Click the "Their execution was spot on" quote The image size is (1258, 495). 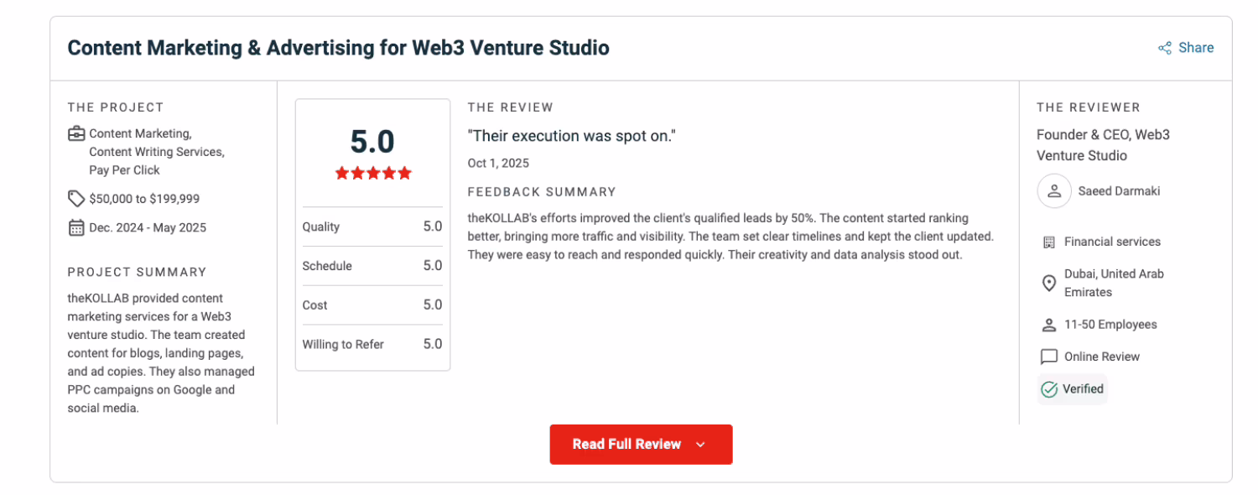[x=572, y=136]
